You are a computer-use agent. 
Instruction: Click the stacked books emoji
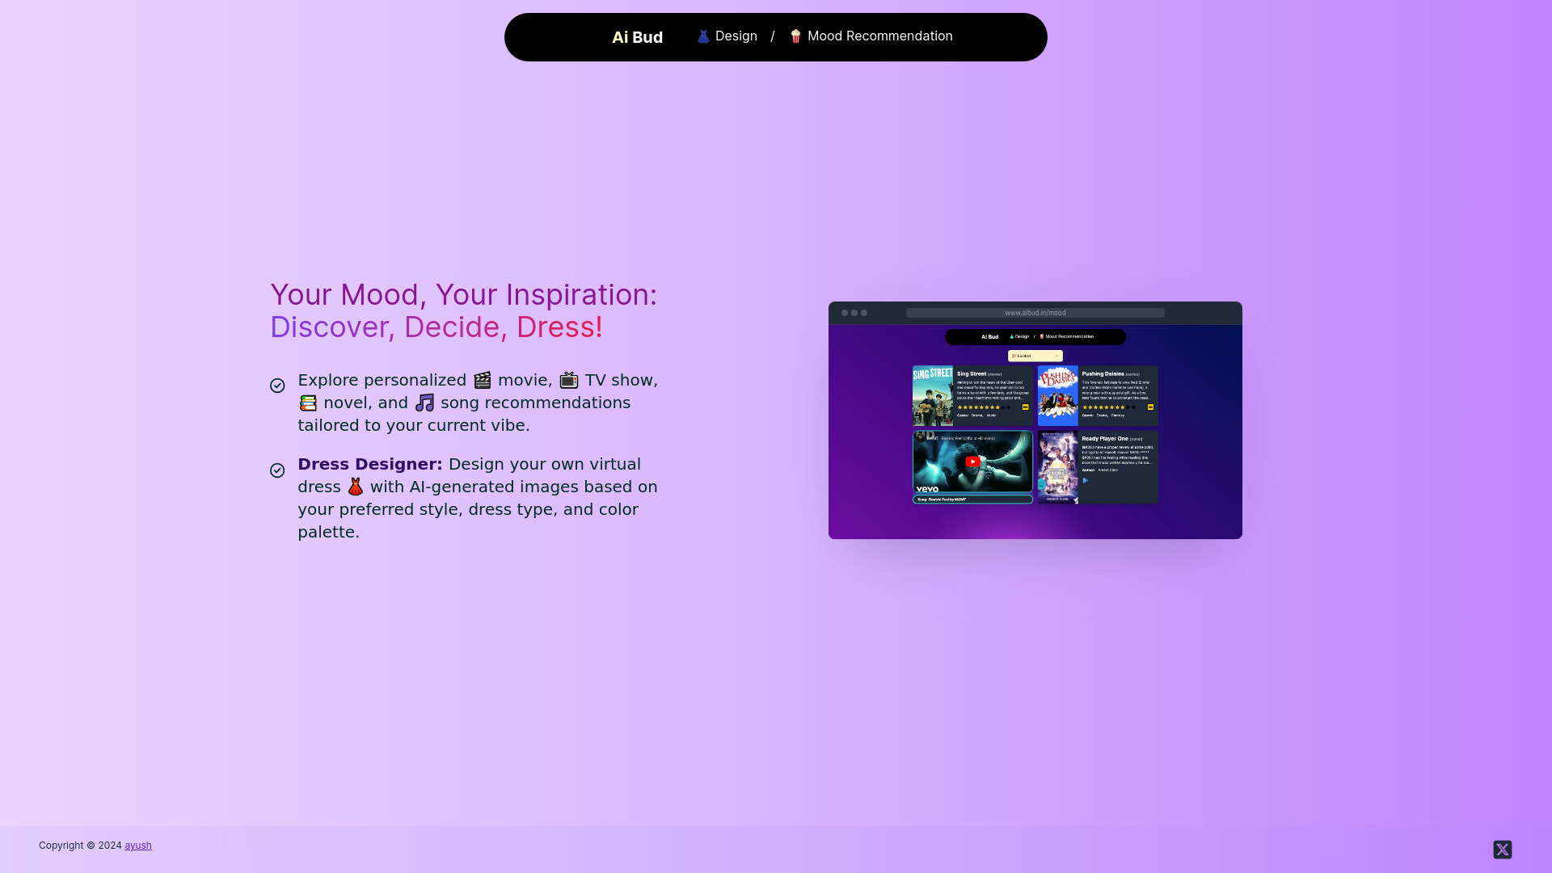308,403
